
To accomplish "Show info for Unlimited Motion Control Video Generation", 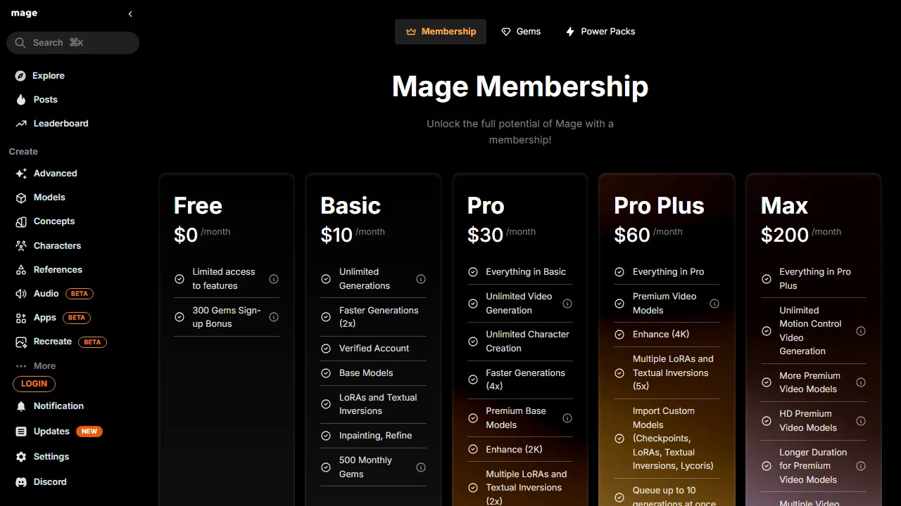I will click(861, 331).
